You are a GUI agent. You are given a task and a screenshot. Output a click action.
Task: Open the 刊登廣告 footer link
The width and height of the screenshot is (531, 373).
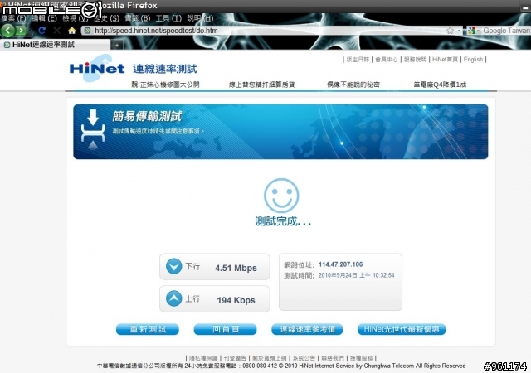[x=235, y=358]
